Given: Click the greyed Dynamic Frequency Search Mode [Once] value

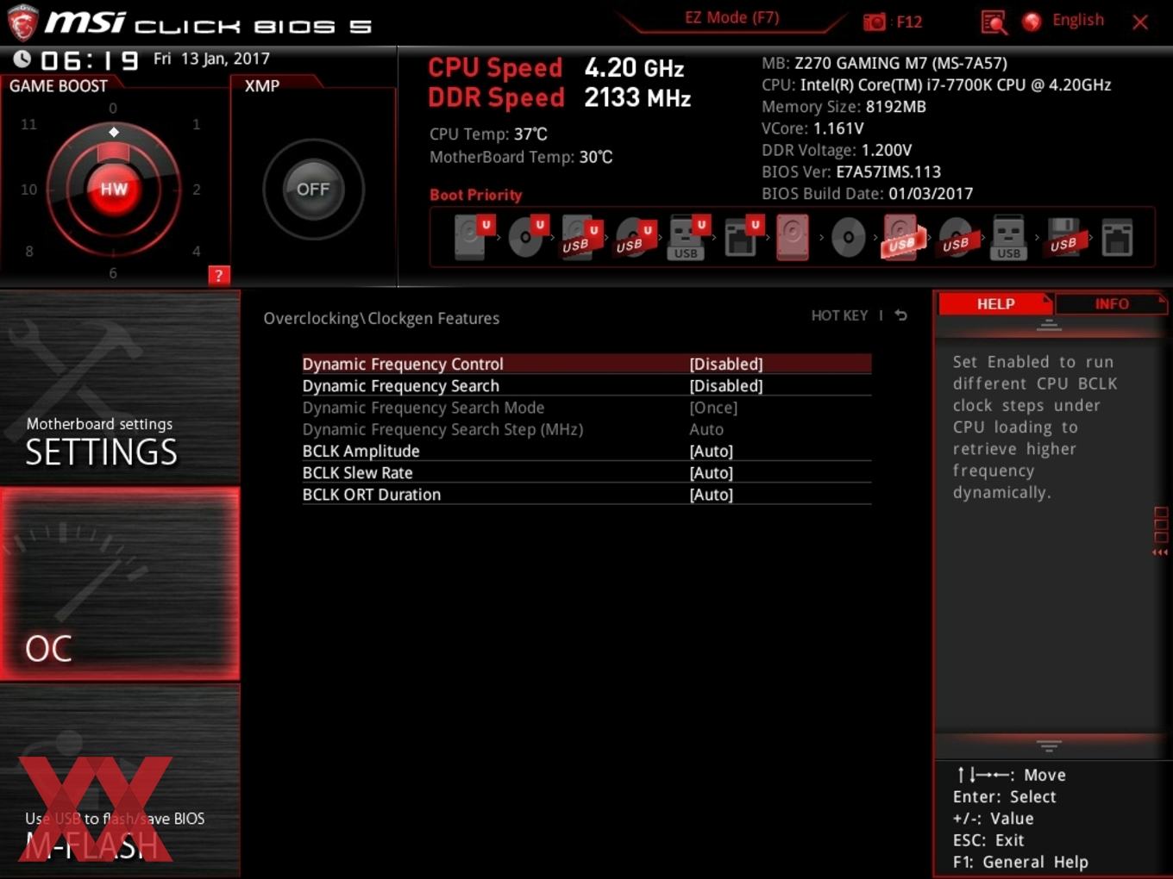Looking at the screenshot, I should 714,407.
